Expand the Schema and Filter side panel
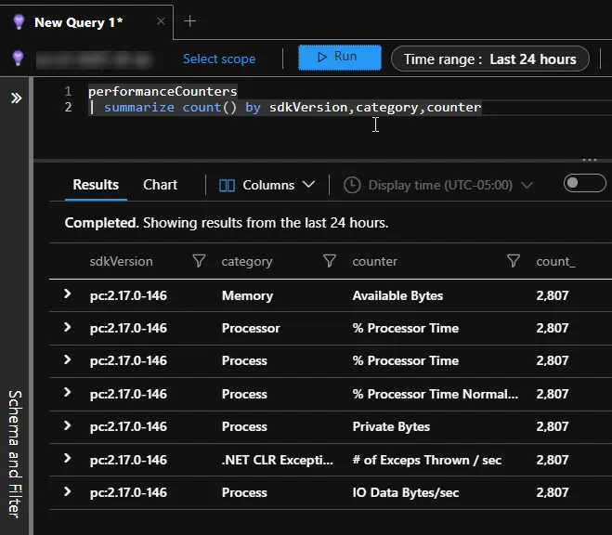 (16, 98)
